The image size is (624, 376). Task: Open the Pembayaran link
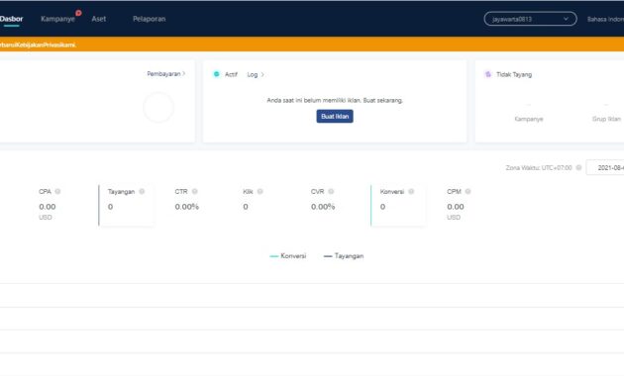click(x=166, y=74)
